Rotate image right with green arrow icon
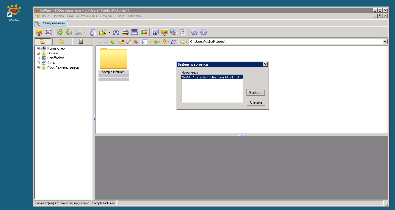Image resolution: width=395 pixels, height=210 pixels. point(69,32)
